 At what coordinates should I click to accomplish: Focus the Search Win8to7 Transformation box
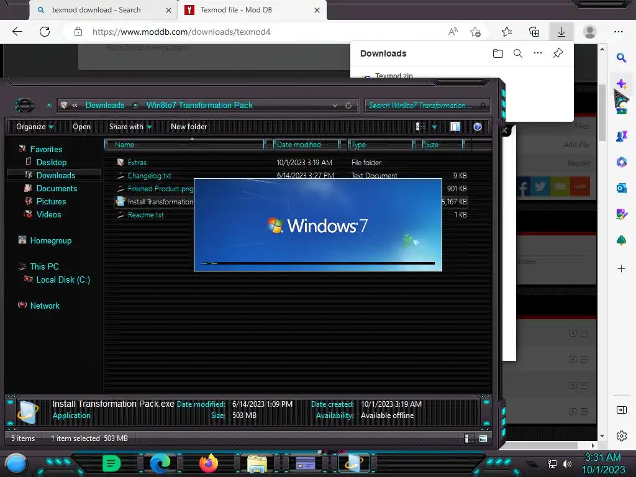(x=427, y=106)
